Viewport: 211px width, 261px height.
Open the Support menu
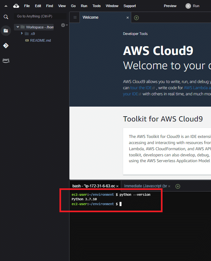coord(130,6)
